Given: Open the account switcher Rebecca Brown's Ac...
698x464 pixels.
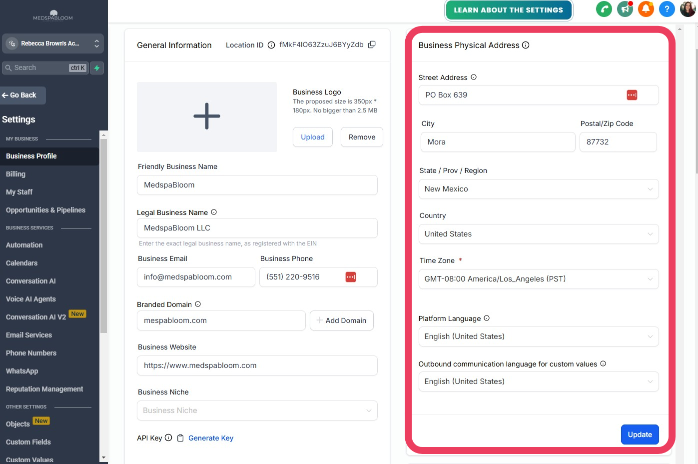Looking at the screenshot, I should pos(53,43).
